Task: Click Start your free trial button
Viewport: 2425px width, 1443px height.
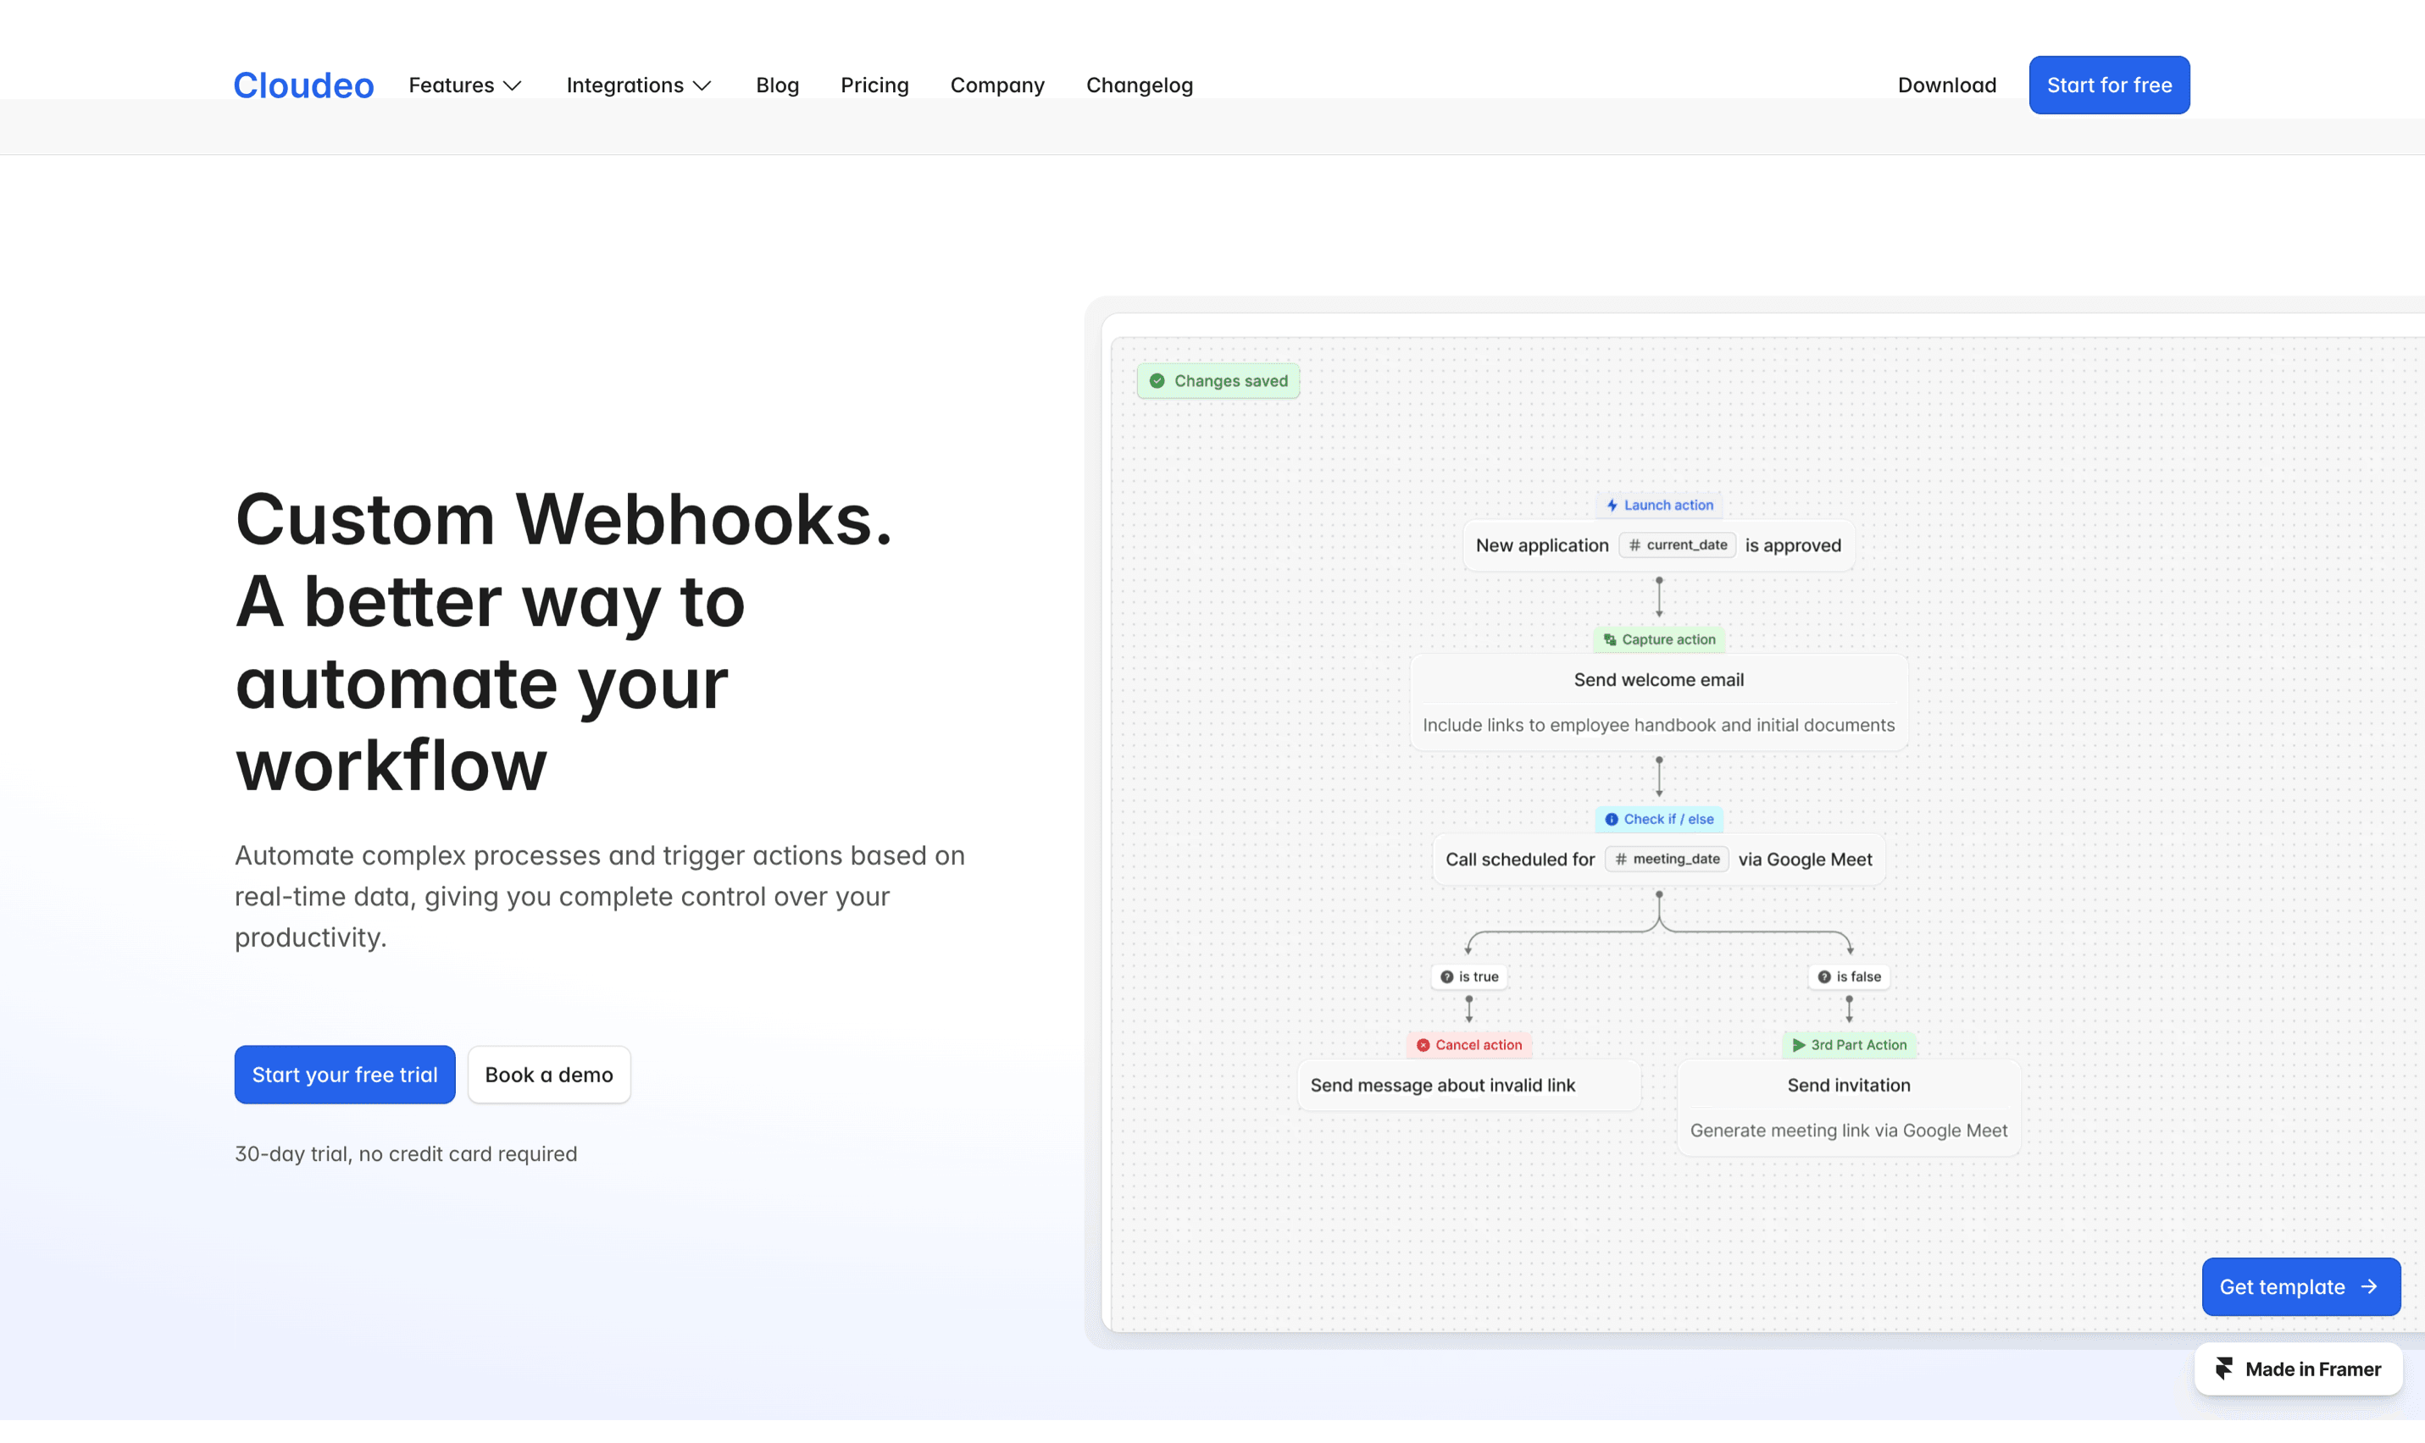Action: (x=344, y=1075)
